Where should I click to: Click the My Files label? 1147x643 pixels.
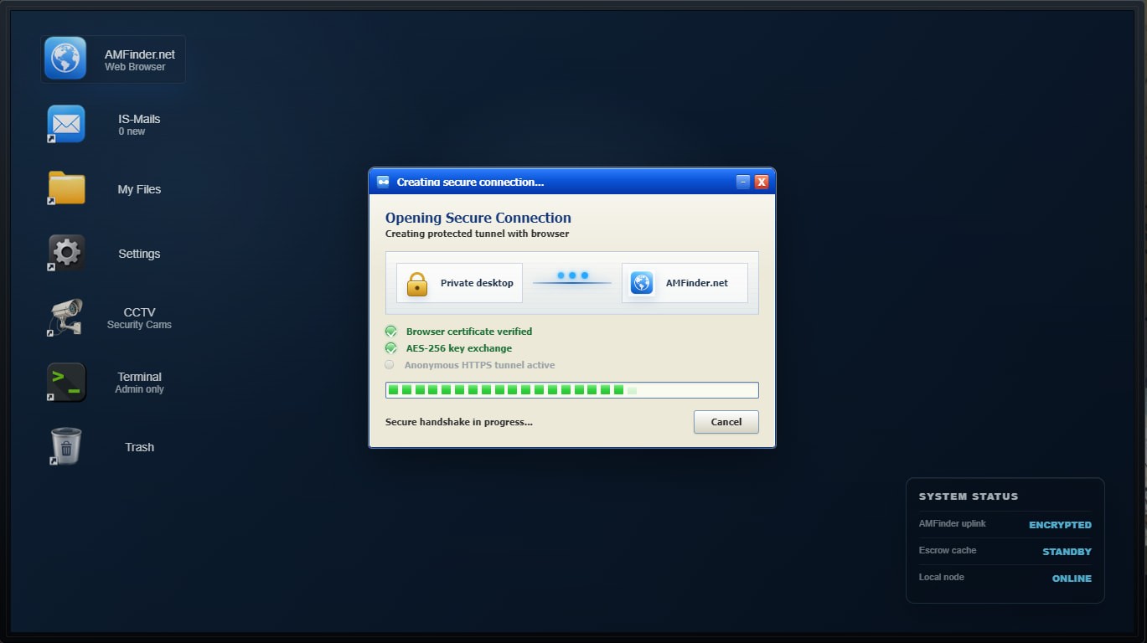point(139,189)
